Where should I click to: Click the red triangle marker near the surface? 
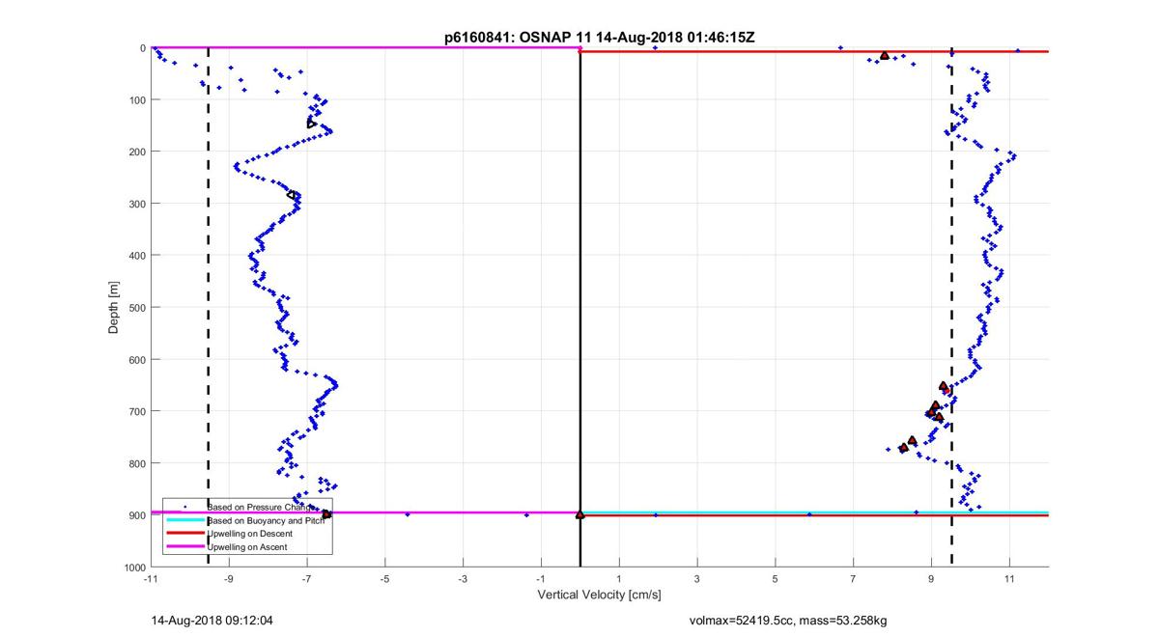[x=885, y=55]
